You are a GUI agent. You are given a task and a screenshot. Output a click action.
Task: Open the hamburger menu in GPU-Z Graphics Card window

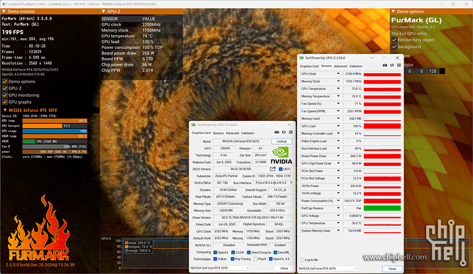point(291,132)
